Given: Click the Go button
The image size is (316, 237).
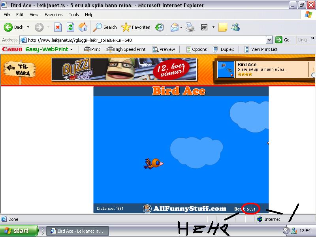Looking at the screenshot, I should (282, 40).
